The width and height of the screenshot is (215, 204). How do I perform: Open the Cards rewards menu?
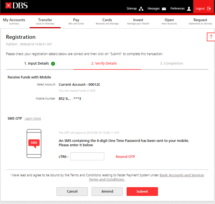pyautogui.click(x=107, y=21)
